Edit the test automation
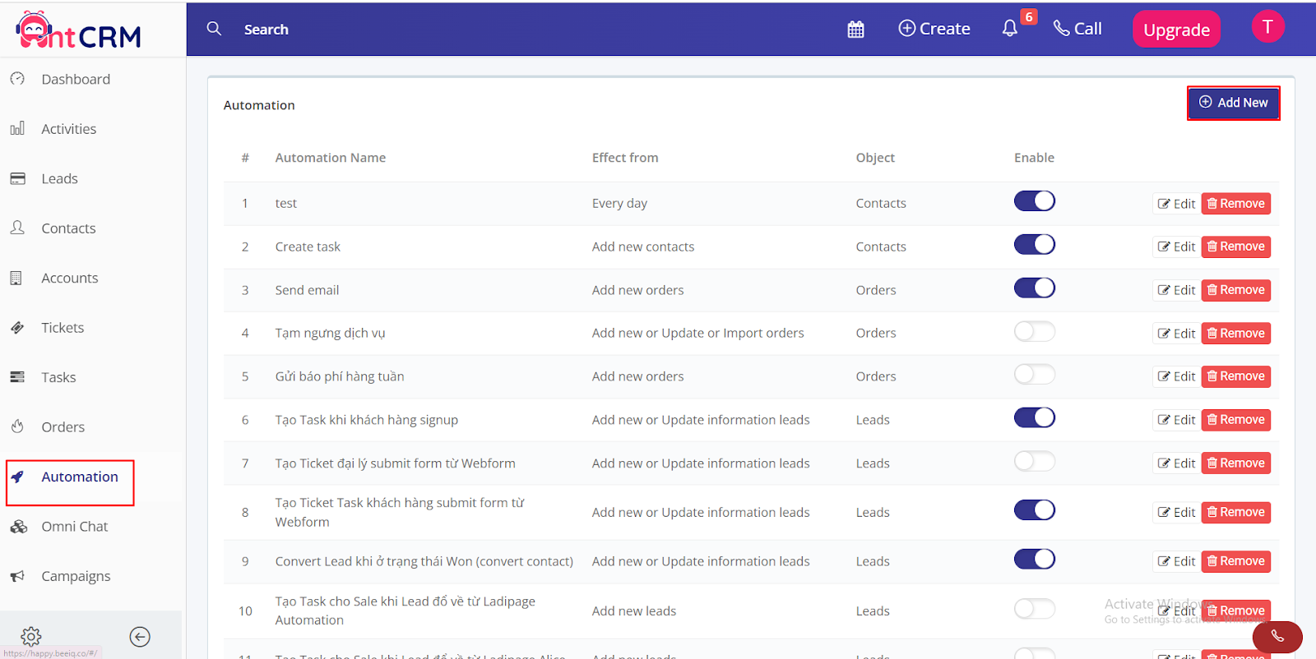The image size is (1316, 659). pyautogui.click(x=1176, y=204)
